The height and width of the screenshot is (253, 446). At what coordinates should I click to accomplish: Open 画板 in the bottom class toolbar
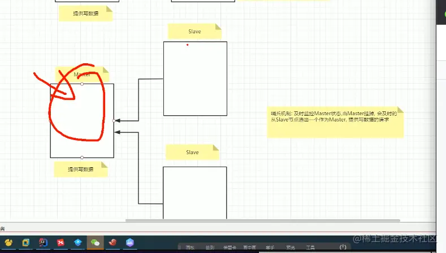click(190, 247)
